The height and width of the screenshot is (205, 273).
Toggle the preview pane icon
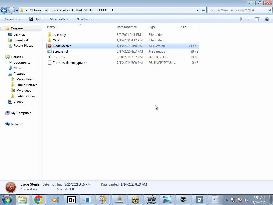[257, 19]
